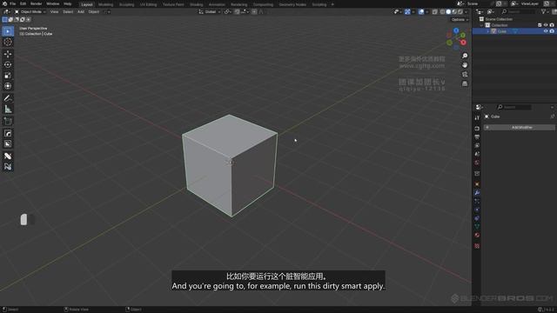Toggle viewport overlays display
The height and width of the screenshot is (313, 557).
tap(421, 11)
